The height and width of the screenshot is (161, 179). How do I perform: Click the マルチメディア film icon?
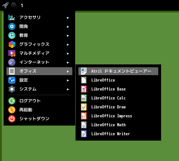(12, 53)
